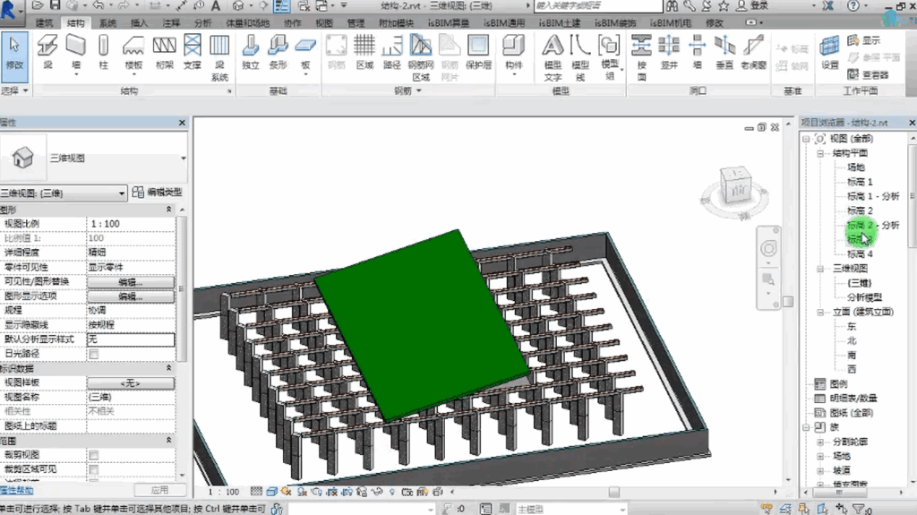Choose the Floor slab (楼板) tool
917x515 pixels.
[x=134, y=52]
